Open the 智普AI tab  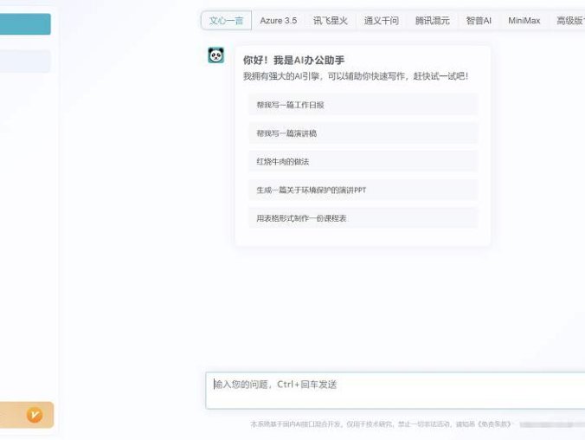(479, 21)
